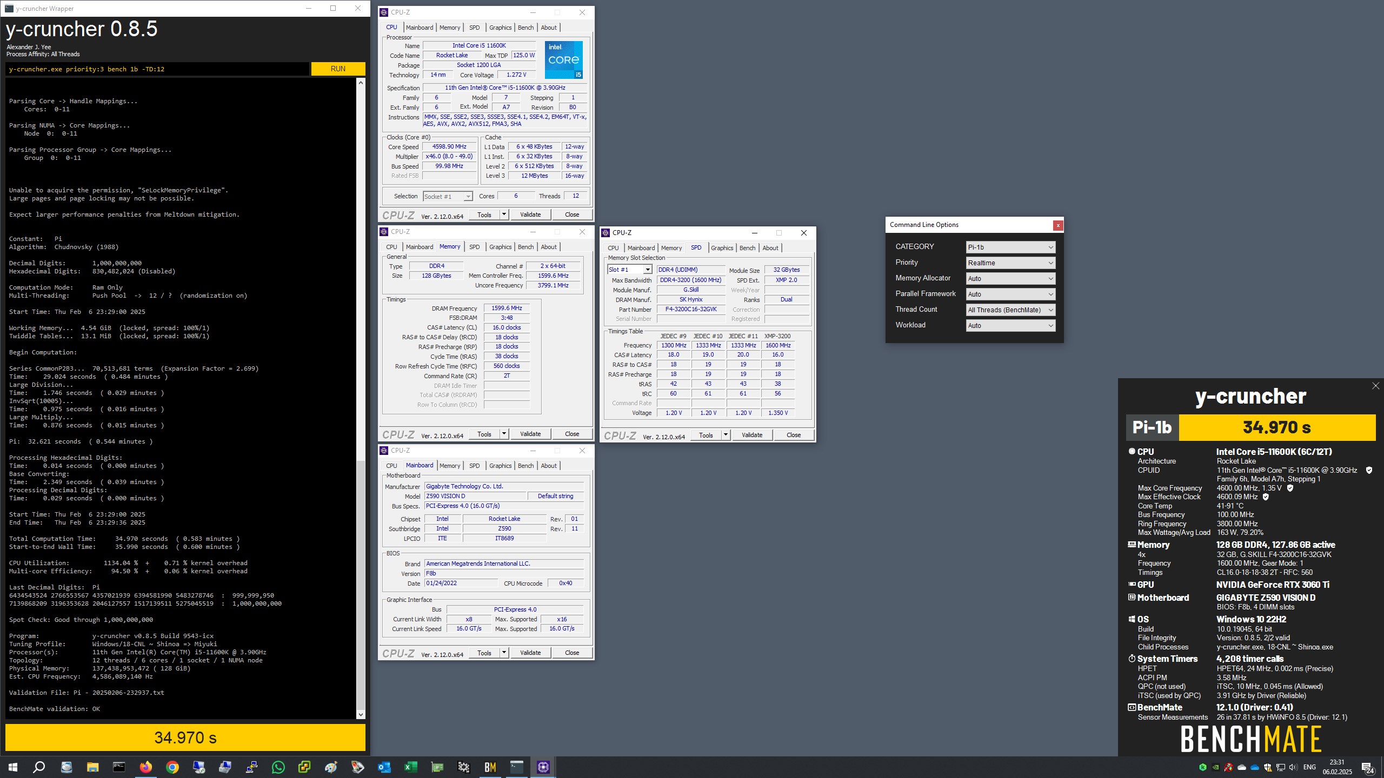Click Validate in the CPU-Z CPU window
The height and width of the screenshot is (778, 1384).
click(530, 214)
